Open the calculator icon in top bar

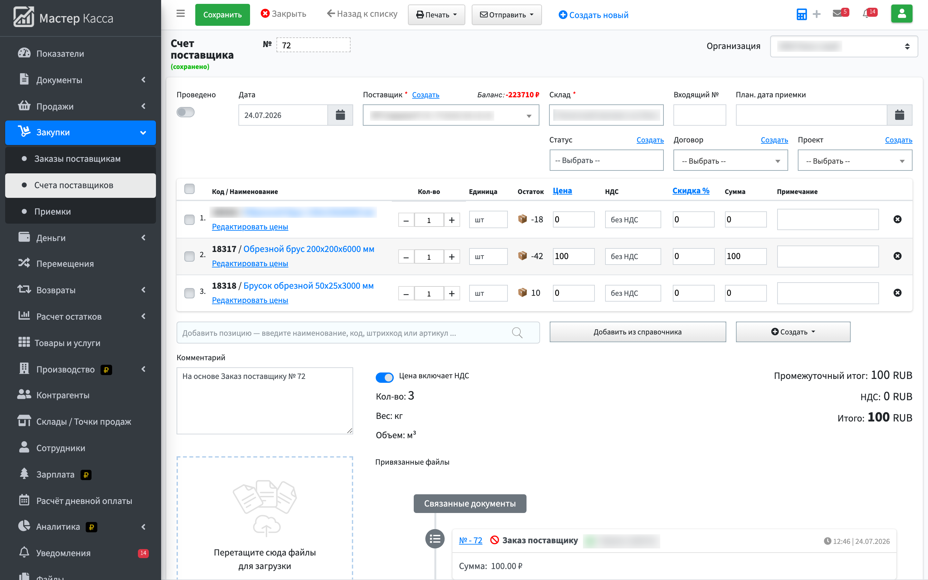pos(801,14)
